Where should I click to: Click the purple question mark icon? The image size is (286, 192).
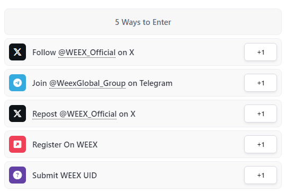pos(17,175)
